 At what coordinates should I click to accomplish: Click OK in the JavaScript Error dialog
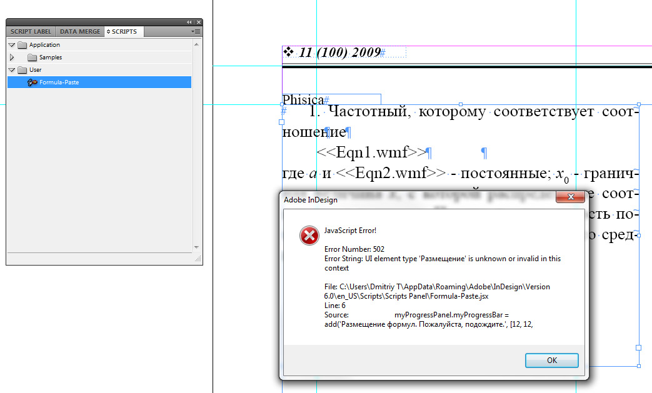tap(552, 360)
